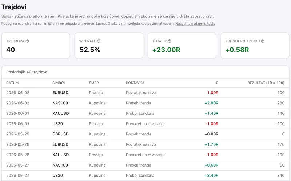Click the +23.00R total value
The height and width of the screenshot is (181, 291).
166,50
